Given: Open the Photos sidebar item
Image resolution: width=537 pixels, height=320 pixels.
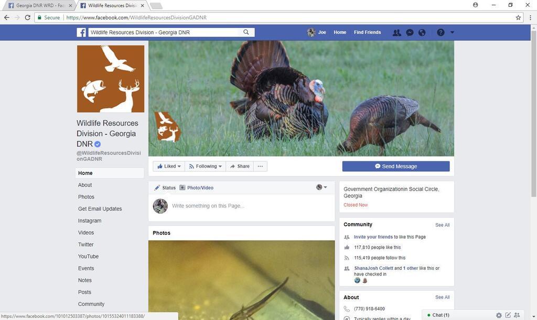Looking at the screenshot, I should (86, 197).
